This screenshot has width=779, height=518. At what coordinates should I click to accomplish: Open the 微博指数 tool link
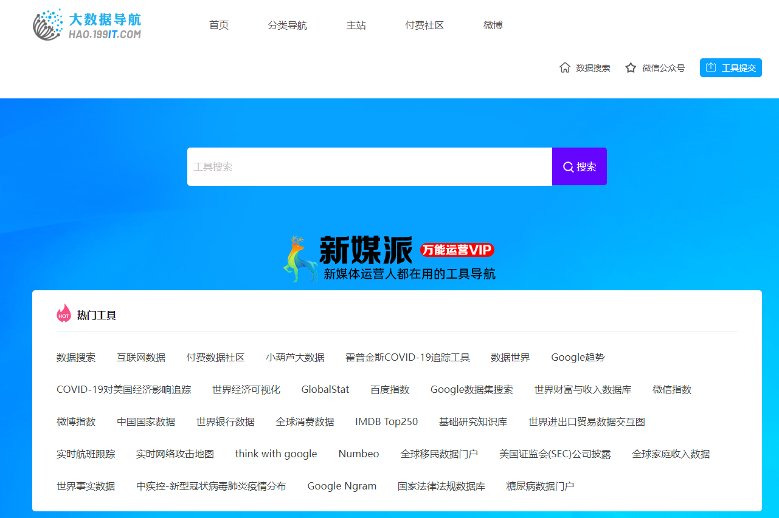76,422
